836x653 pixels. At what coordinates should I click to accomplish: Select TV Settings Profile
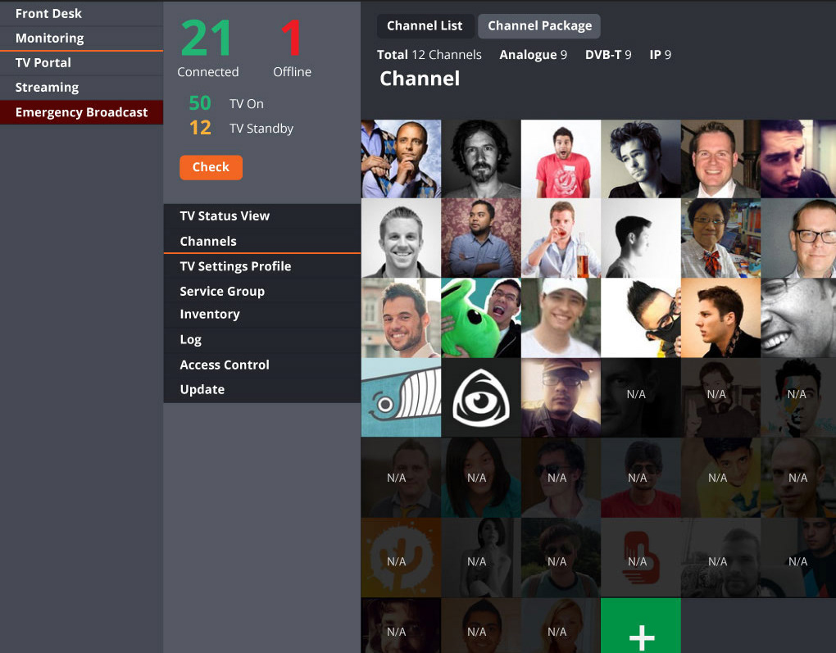tap(261, 266)
